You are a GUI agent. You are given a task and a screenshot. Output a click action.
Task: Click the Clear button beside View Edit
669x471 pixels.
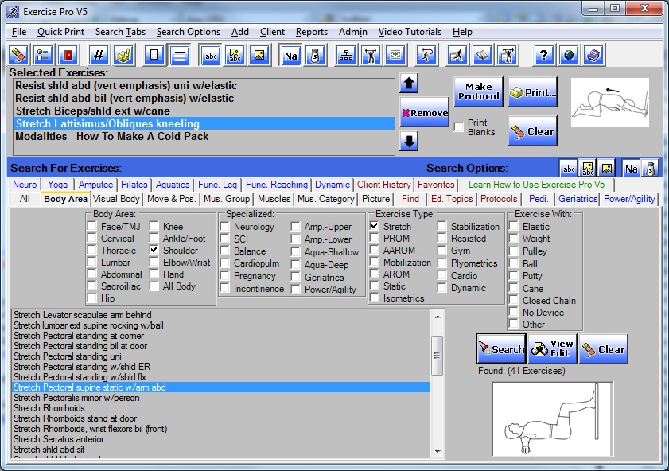(x=603, y=349)
